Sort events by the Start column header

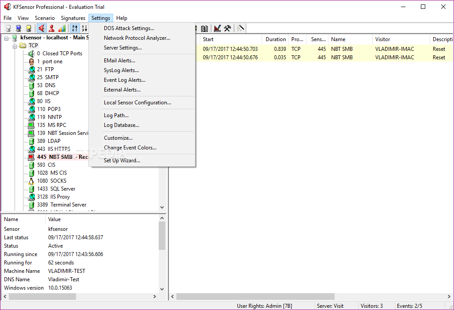[x=231, y=39]
